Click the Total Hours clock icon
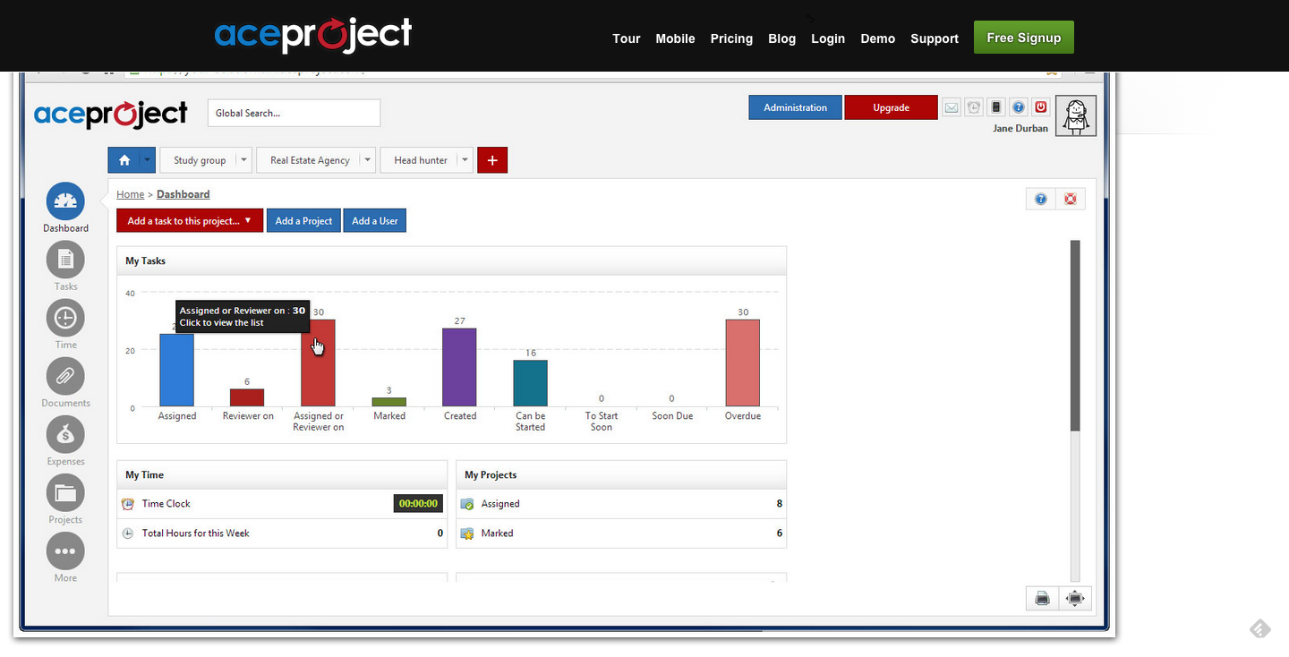This screenshot has height=657, width=1289. tap(128, 533)
